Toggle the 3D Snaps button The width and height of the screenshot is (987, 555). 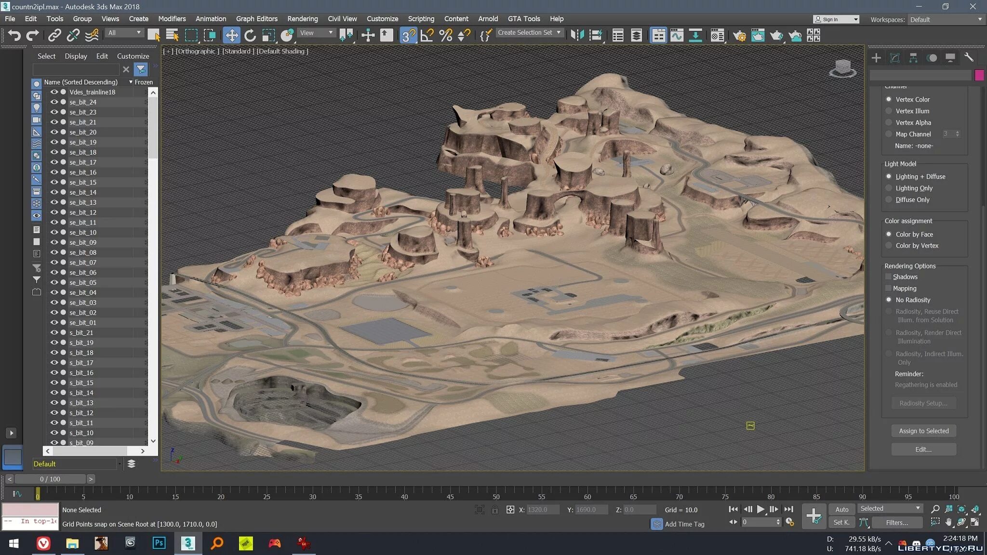[x=408, y=35]
